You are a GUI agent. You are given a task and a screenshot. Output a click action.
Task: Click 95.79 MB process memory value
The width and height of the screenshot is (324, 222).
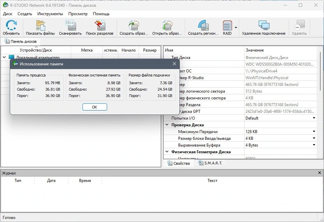point(53,83)
